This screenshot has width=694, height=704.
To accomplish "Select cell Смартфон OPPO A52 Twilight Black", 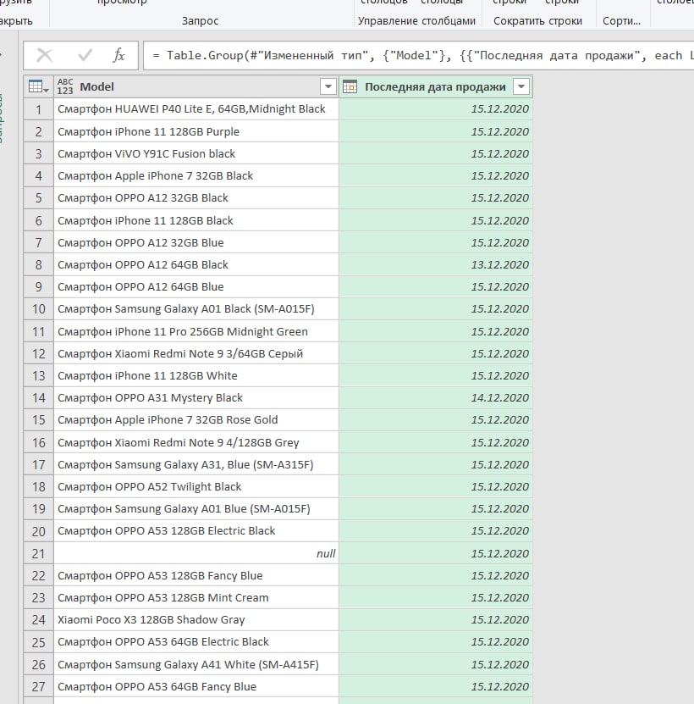I will pos(196,486).
